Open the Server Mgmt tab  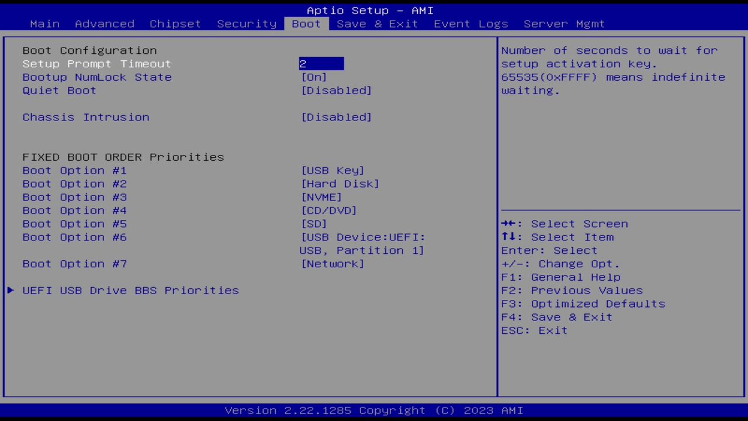pos(564,24)
